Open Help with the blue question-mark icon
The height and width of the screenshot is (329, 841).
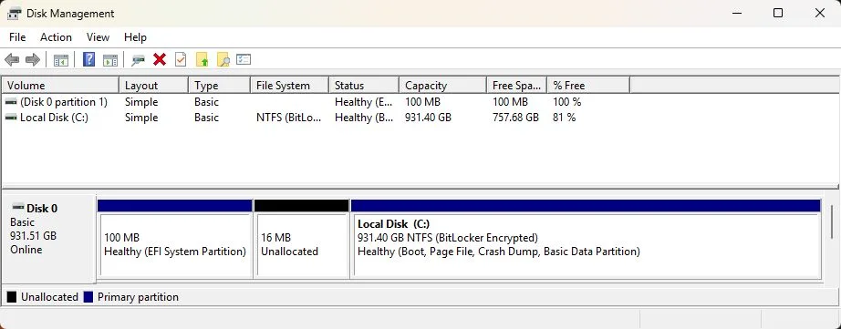point(89,59)
